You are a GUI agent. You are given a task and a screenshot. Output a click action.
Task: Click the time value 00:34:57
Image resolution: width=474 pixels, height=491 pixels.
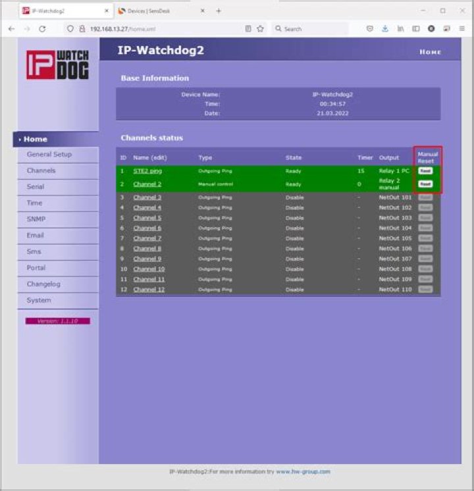(332, 104)
